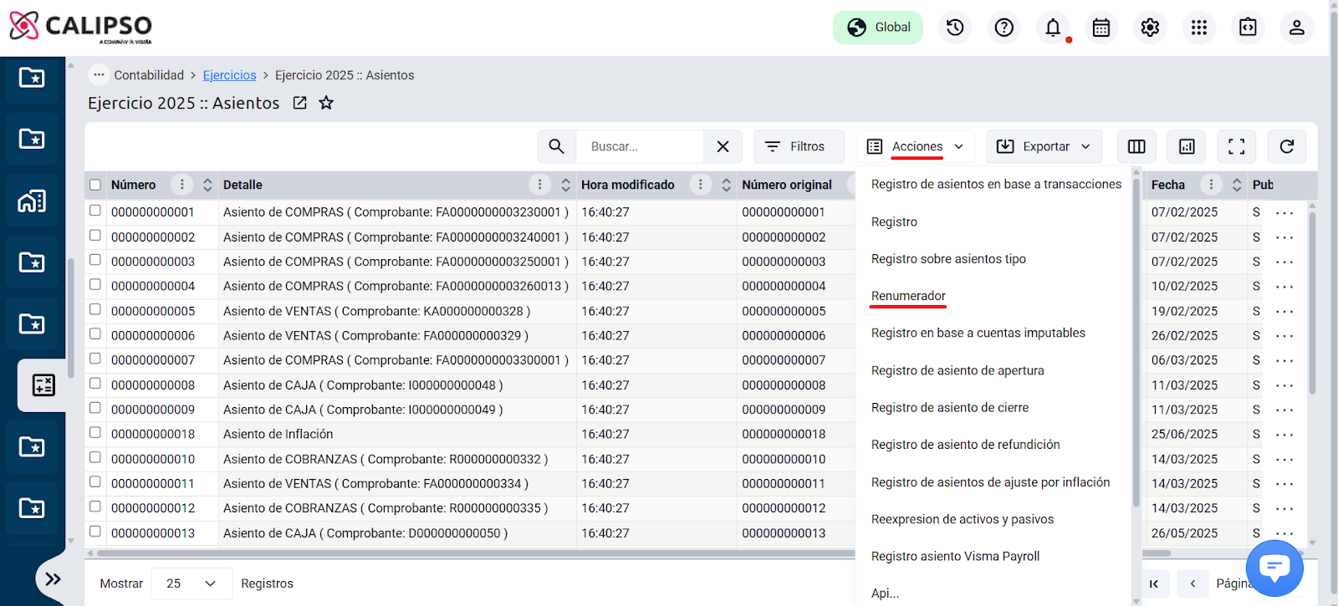
Task: Open the notifications bell
Action: tap(1053, 28)
